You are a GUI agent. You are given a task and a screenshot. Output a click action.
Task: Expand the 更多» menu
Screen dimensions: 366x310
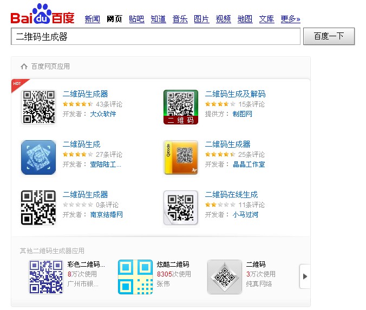click(x=290, y=19)
